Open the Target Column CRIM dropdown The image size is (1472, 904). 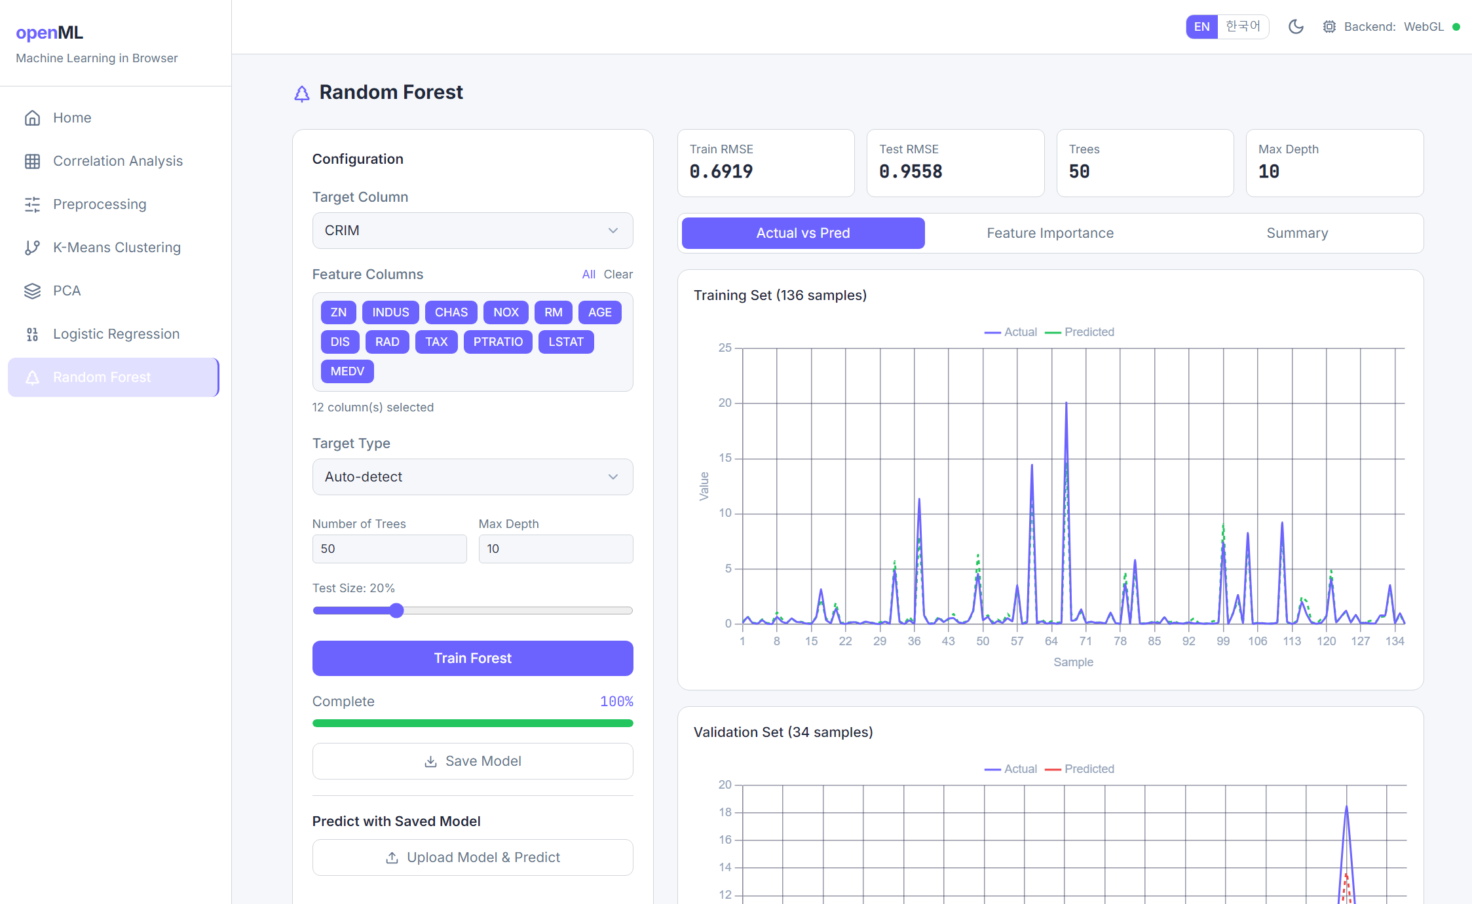pos(472,231)
